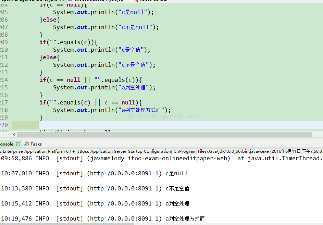Click the println("c不是空值") code line
The height and width of the screenshot is (225, 323).
(x=104, y=65)
